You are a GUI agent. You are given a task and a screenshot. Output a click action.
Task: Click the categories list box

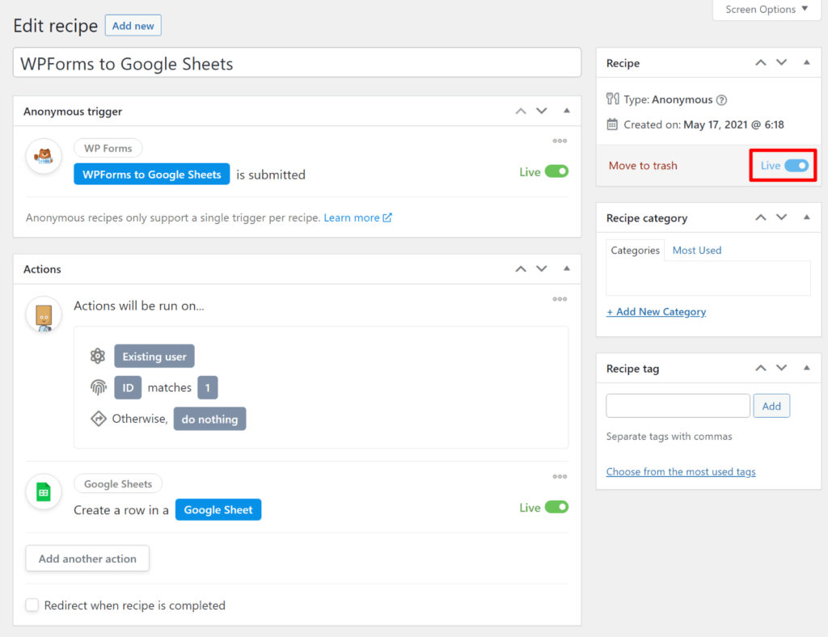click(708, 278)
